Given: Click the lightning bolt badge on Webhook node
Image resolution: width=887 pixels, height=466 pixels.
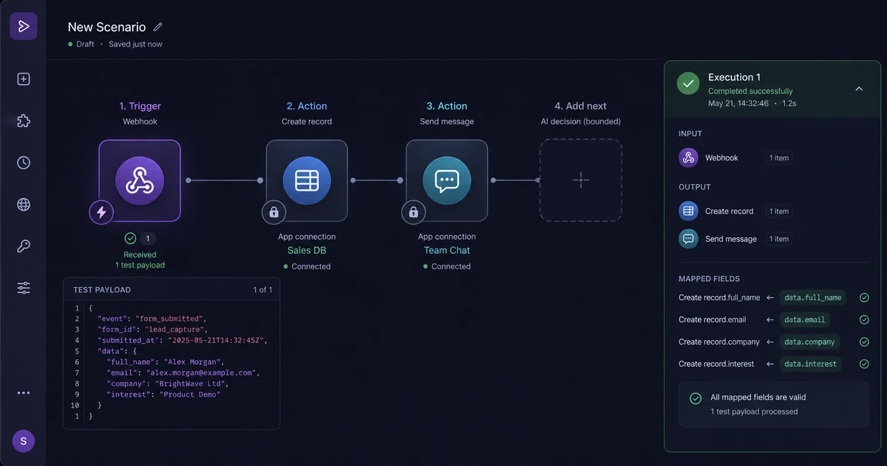Looking at the screenshot, I should coord(101,212).
